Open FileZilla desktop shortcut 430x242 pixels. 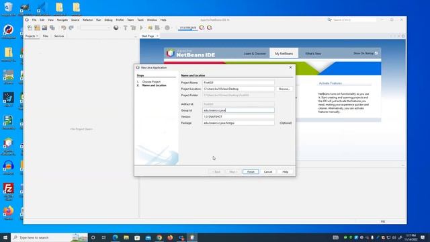point(9,192)
